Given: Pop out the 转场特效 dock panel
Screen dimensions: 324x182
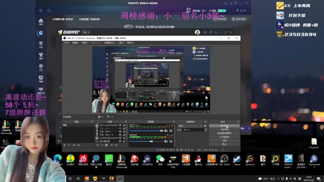Looking at the screenshot, I should 206,122.
